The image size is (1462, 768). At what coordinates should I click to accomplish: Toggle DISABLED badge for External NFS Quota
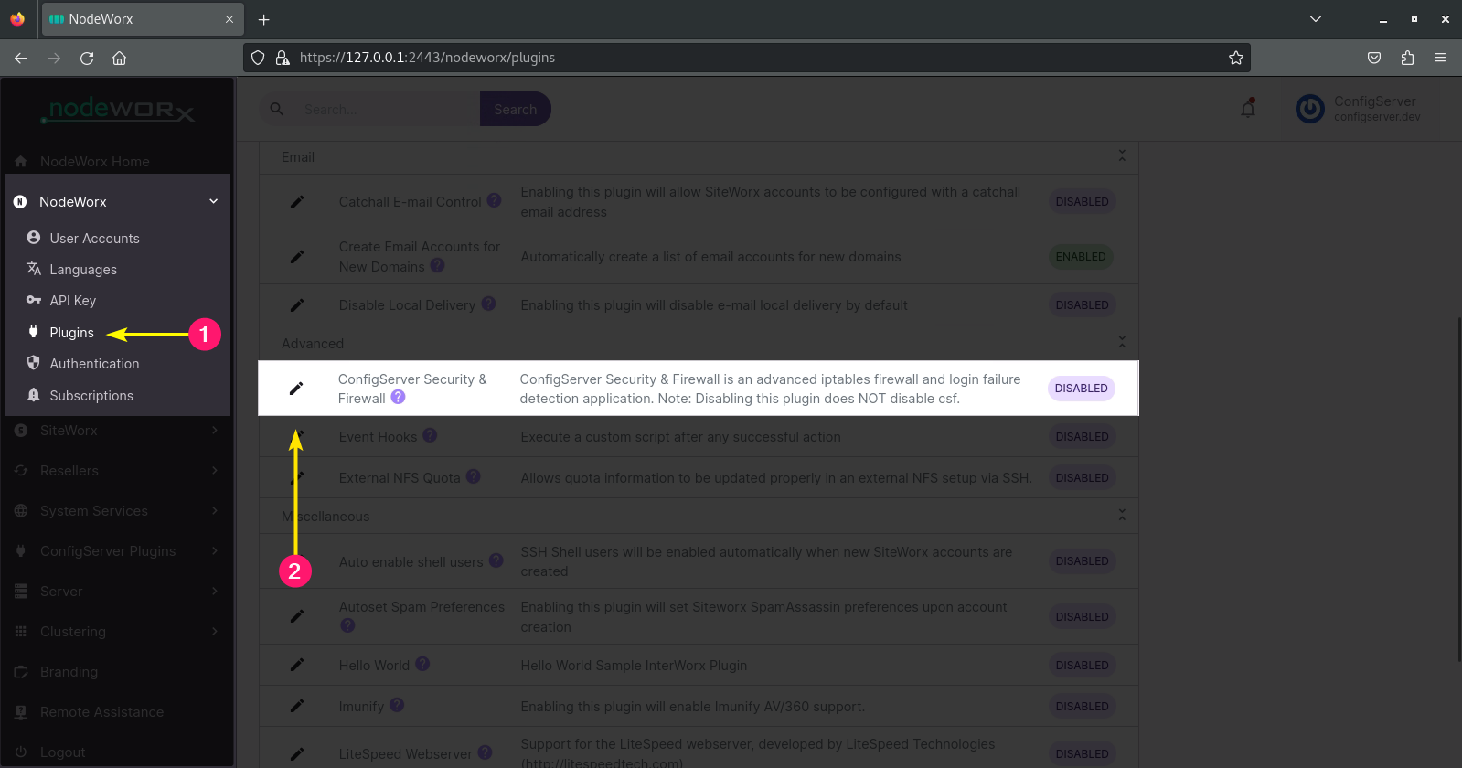click(1082, 478)
